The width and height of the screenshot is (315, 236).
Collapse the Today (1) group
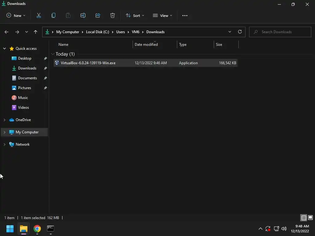tap(53, 54)
